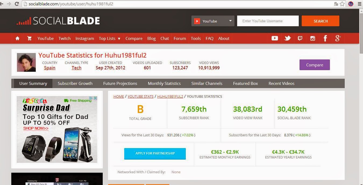The image size is (363, 185).
Task: Focus the Enter YouTube Username field
Action: click(268, 21)
